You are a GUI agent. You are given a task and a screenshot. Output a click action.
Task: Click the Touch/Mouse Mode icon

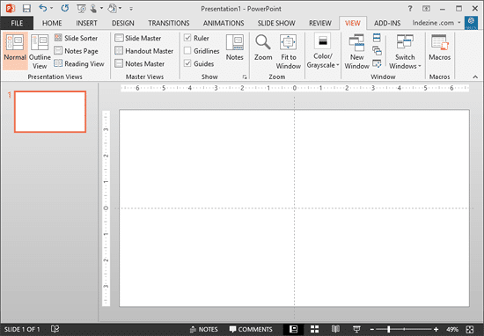tap(93, 8)
